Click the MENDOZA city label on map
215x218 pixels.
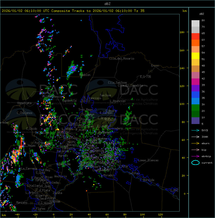[x=63, y=132]
